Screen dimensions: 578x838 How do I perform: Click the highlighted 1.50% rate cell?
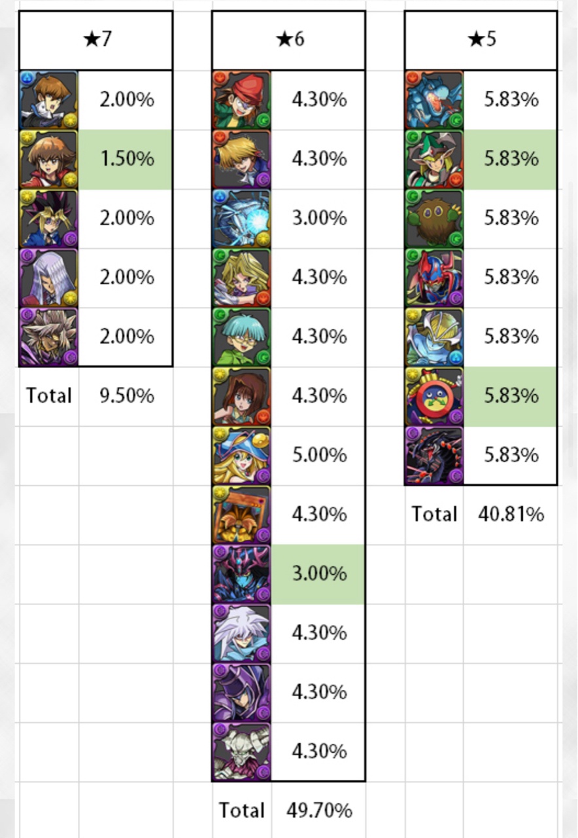[126, 160]
